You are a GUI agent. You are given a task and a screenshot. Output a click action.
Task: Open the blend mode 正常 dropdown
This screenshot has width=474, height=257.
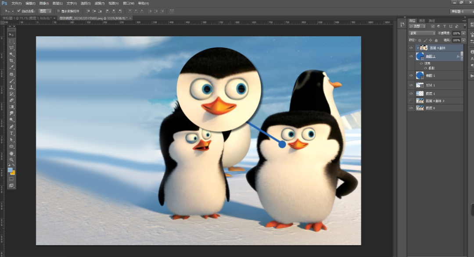coord(422,33)
